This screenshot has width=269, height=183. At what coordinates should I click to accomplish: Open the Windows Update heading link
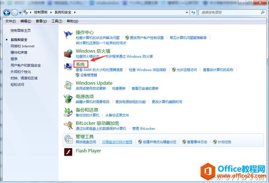94,83
